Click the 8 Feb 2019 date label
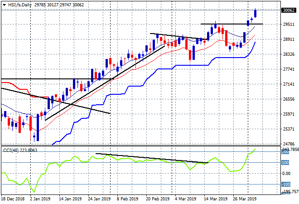Screen dimensions: 299x204 [128, 199]
